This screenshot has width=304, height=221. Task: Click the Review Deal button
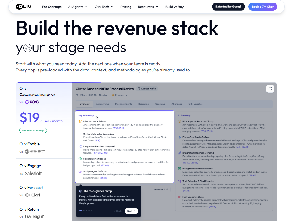click(161, 189)
